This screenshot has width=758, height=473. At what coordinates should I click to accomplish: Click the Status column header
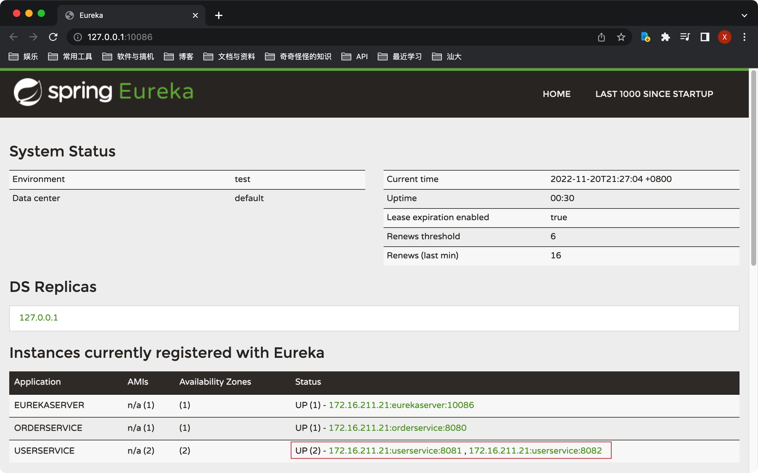coord(308,382)
